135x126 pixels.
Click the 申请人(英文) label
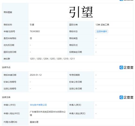click(x=75, y=105)
